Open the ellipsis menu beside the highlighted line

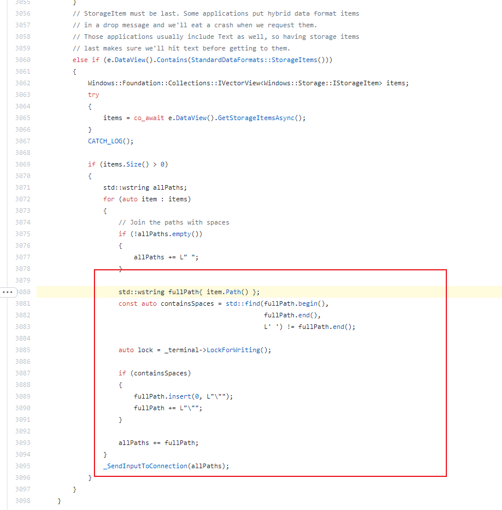(8, 292)
